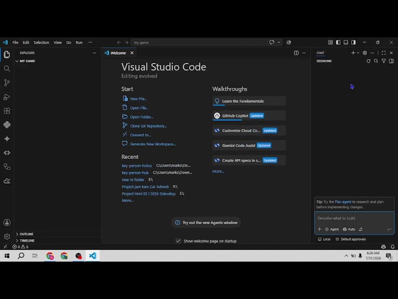Open Explorer views and more actions ellipsis
Screen dimensions: 398x299
95,53
